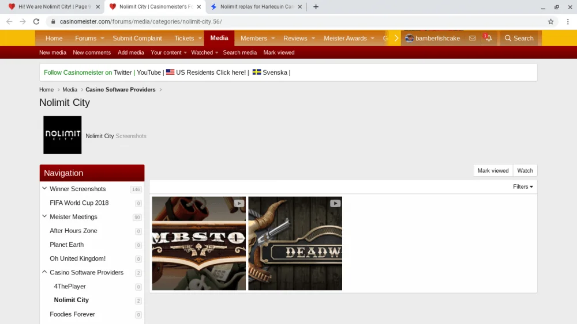Click Add media link
The height and width of the screenshot is (324, 577).
click(130, 52)
